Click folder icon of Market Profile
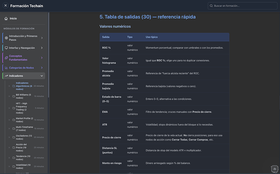The image size is (280, 174). (14, 120)
